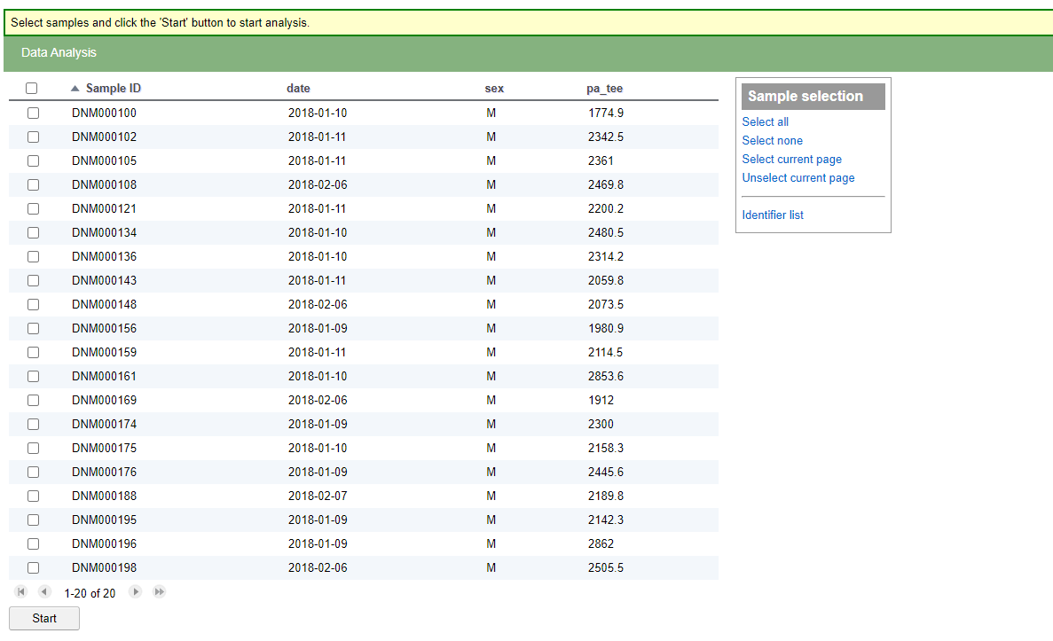The image size is (1053, 641).
Task: Sort table by sex column header
Action: pos(494,89)
